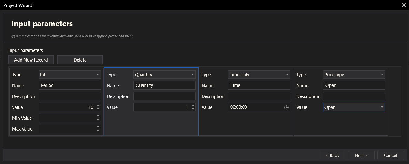Viewport: 409px width, 164px height.
Task: Go to Next wizard step
Action: tap(361, 155)
